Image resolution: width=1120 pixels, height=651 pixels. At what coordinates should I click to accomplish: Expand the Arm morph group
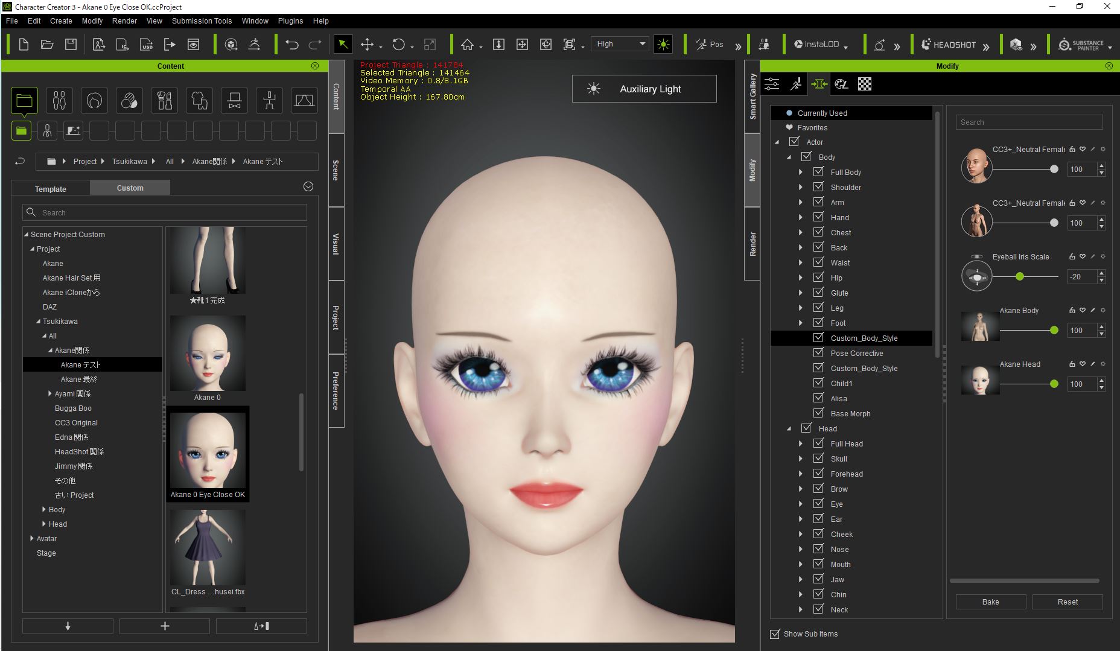click(801, 202)
